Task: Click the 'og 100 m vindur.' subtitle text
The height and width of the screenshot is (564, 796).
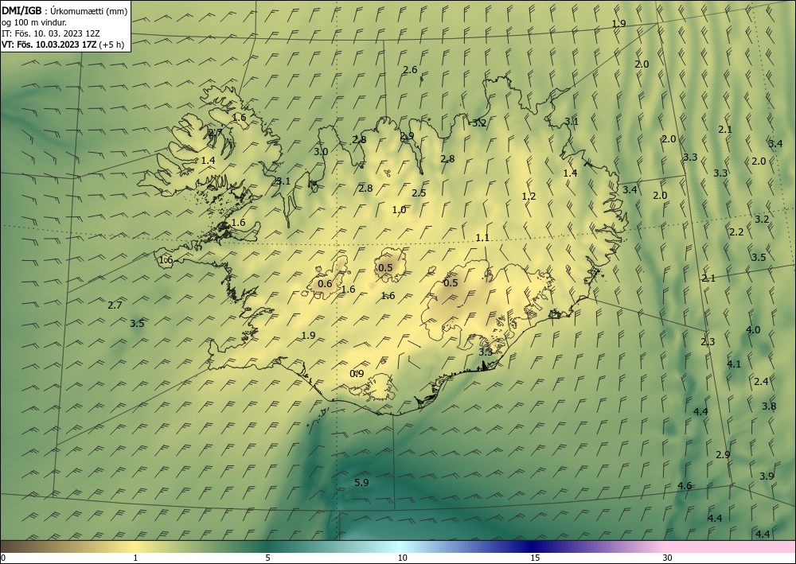Action: (34, 22)
